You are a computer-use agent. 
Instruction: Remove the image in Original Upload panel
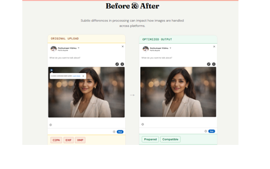pos(122,64)
